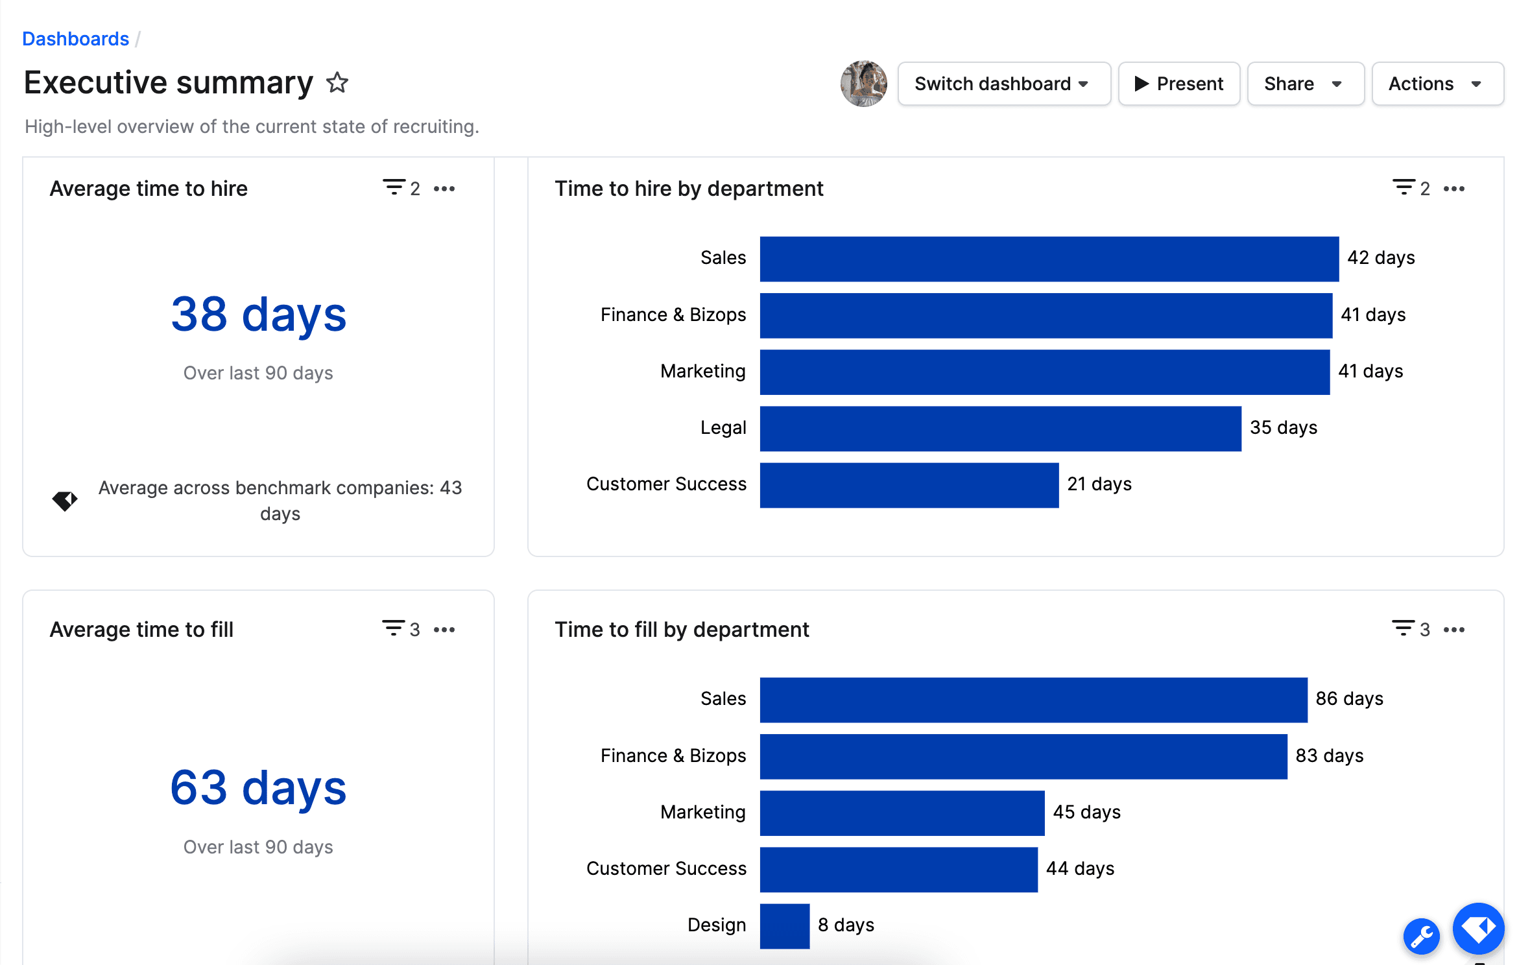Screen dimensions: 1519x965
Task: Click the benchmark diamond icon in hire card
Action: (x=65, y=501)
